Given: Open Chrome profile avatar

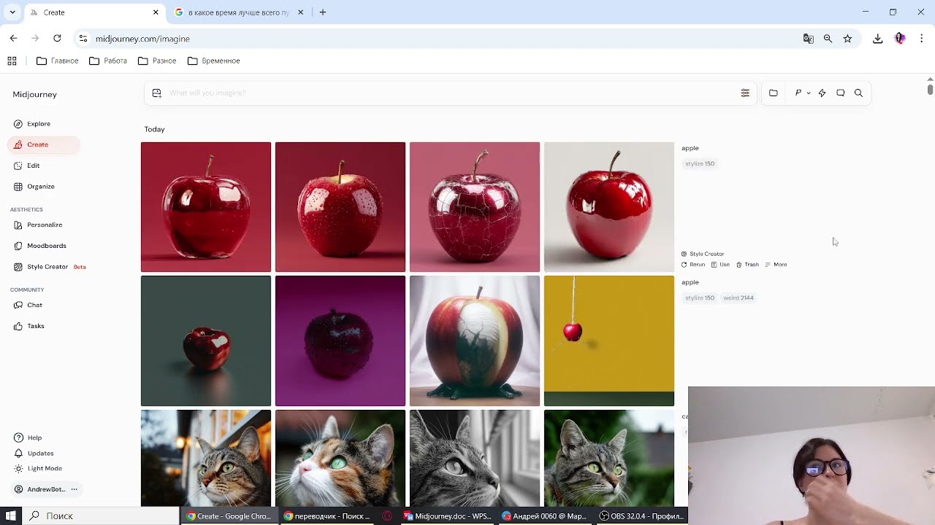Looking at the screenshot, I should click(900, 39).
